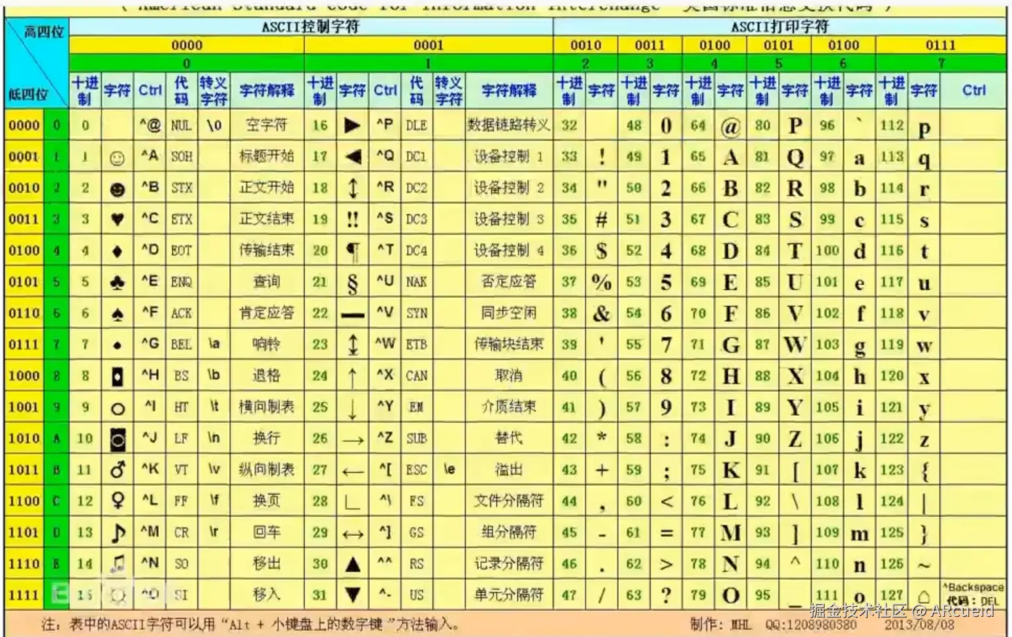1012x637 pixels.
Task: Select the '\t' escape character cell
Action: (x=214, y=407)
